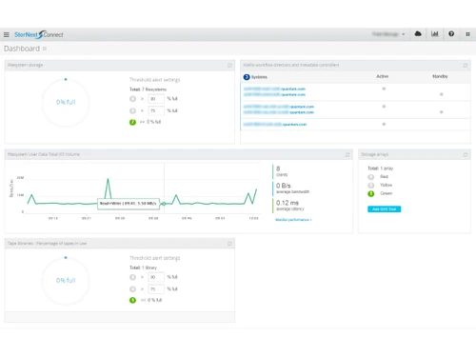Click the small icon beside the Dashboard title
The image size is (476, 357).
pyautogui.click(x=45, y=49)
